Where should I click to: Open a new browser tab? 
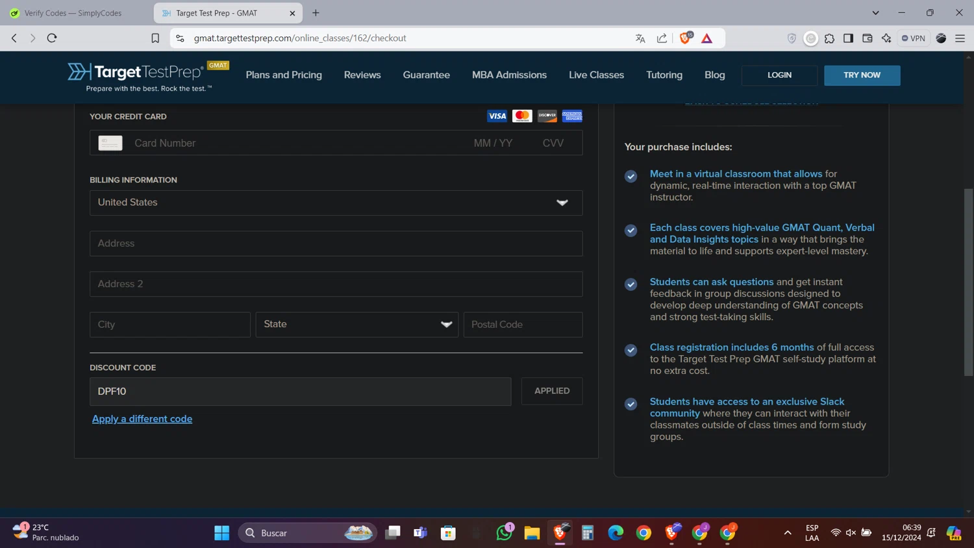click(x=316, y=13)
